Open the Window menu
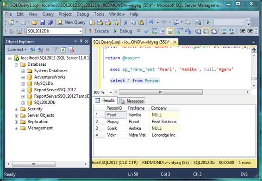The height and width of the screenshot is (181, 262). coord(117,14)
